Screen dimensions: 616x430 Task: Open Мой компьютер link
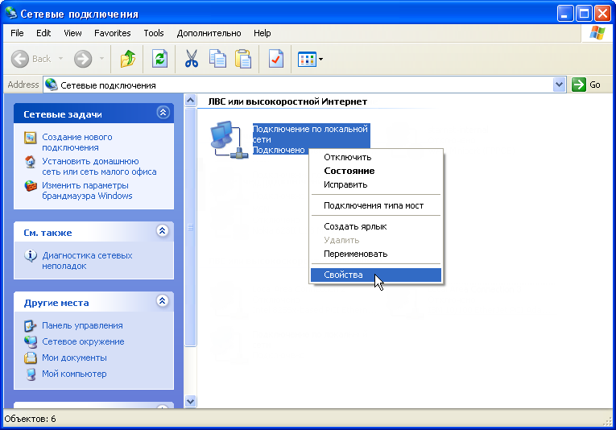tap(74, 374)
